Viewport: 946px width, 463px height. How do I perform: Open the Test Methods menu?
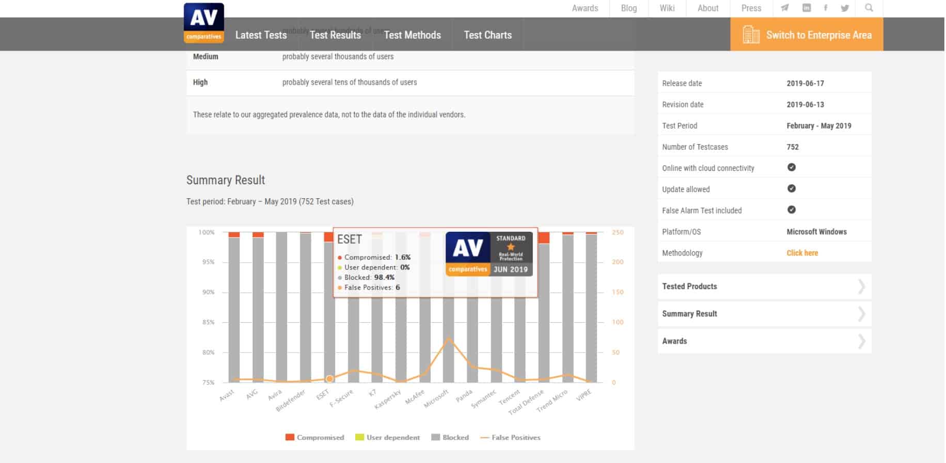[412, 35]
